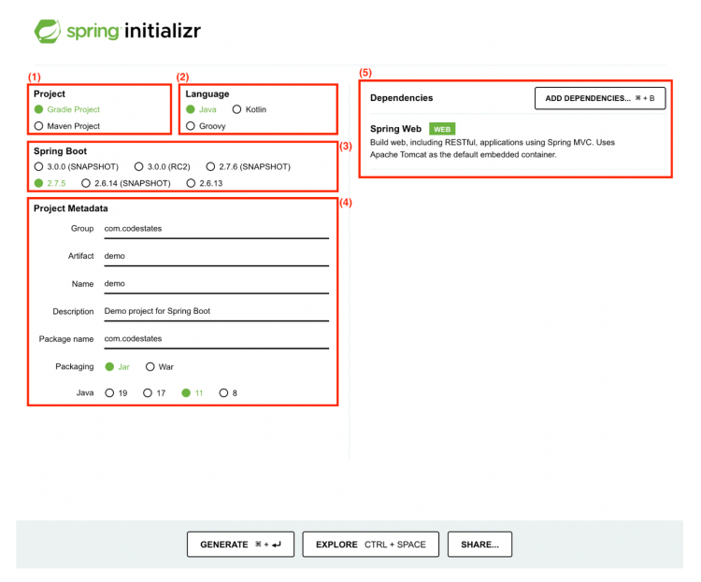This screenshot has height=582, width=701.
Task: Open the Share dialog
Action: 479,545
